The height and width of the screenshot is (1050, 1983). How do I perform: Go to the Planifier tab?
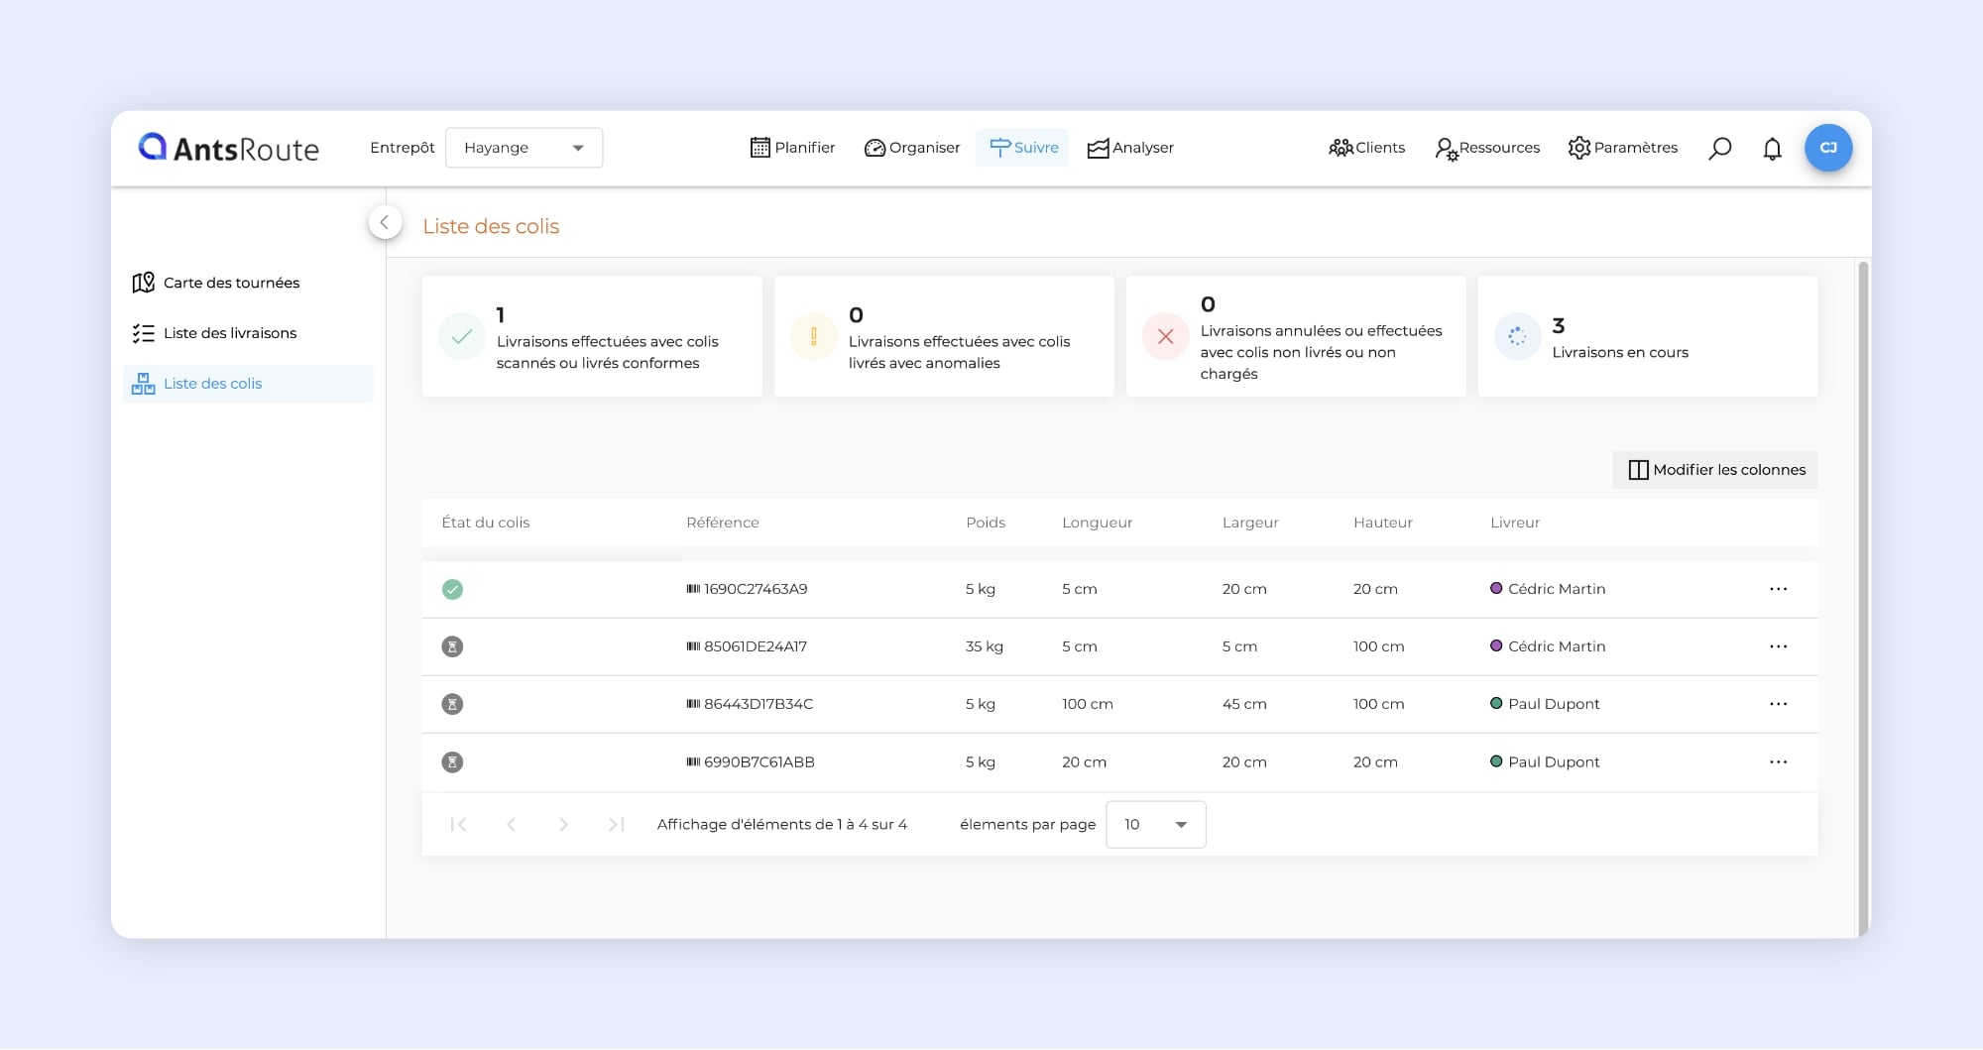pyautogui.click(x=792, y=148)
